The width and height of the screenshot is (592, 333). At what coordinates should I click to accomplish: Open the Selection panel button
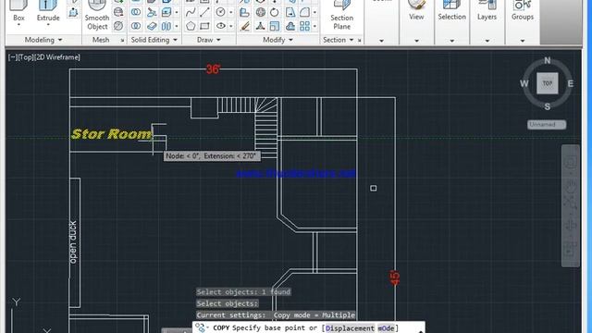point(451,10)
